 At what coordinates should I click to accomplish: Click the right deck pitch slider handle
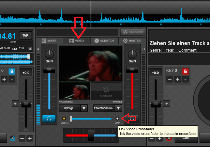[x=156, y=104]
